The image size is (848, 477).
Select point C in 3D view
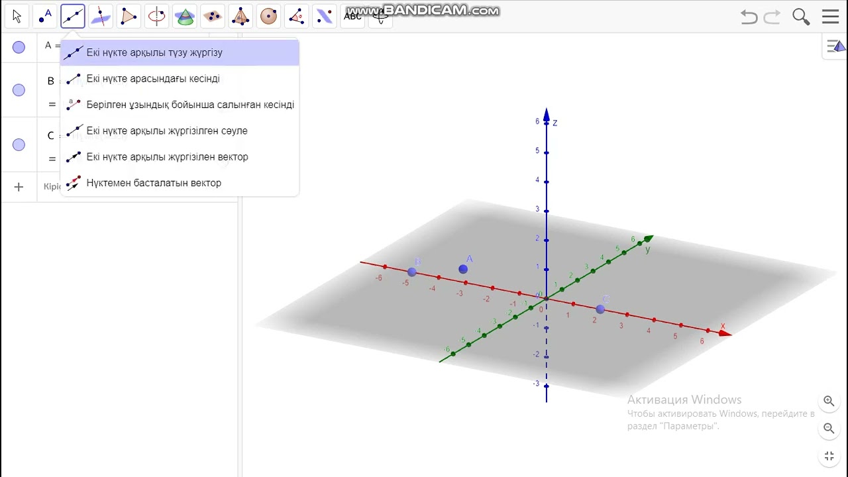click(600, 309)
